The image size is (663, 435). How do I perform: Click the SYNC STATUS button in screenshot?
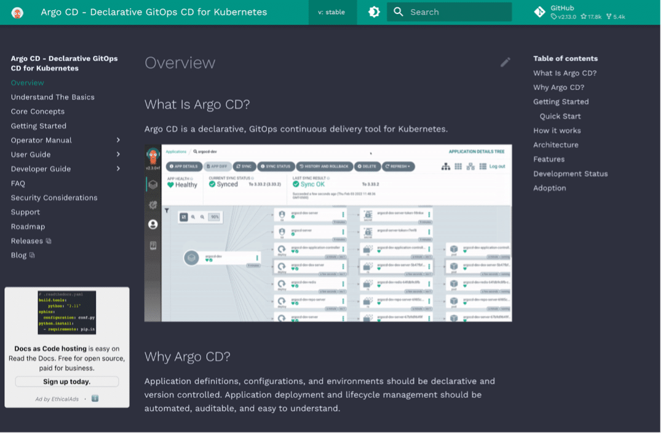277,167
